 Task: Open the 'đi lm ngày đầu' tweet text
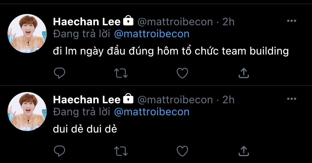(171, 51)
